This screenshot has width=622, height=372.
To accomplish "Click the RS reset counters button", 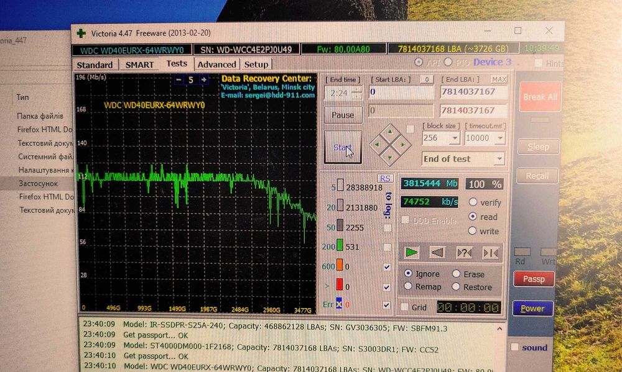I will [x=384, y=178].
